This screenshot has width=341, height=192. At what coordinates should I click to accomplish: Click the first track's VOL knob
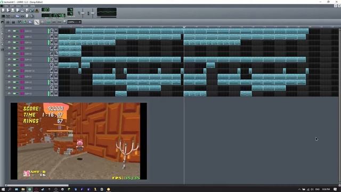[51, 31]
